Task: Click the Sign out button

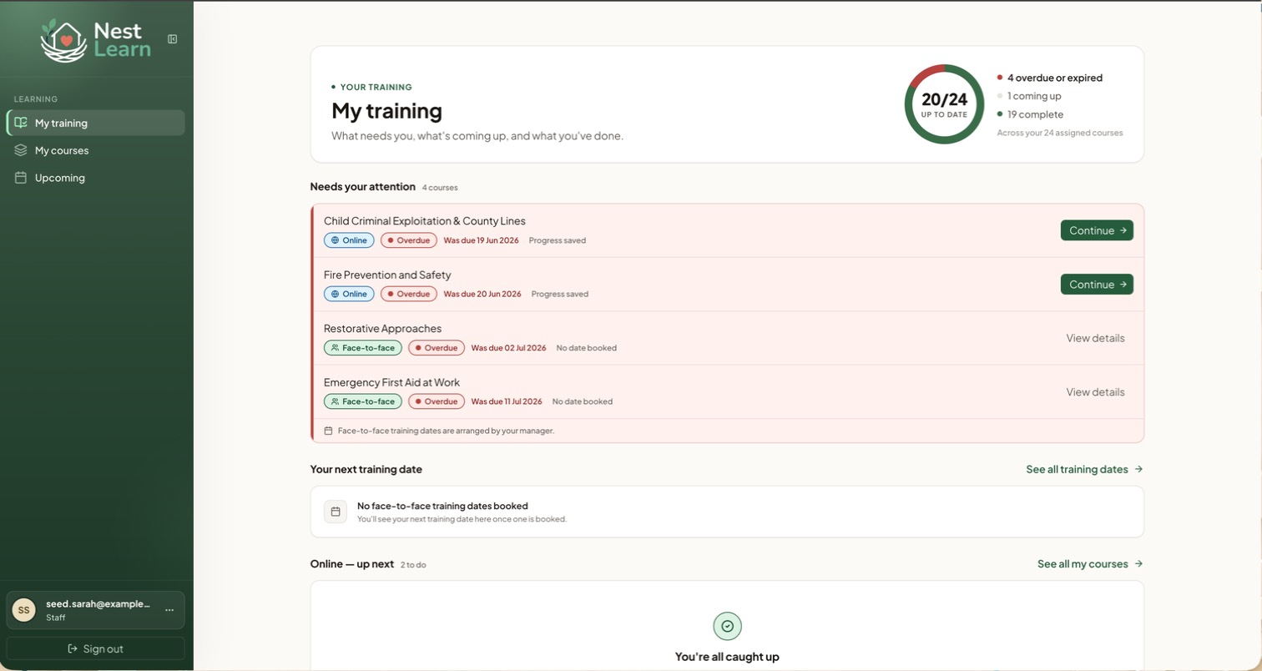Action: 96,648
